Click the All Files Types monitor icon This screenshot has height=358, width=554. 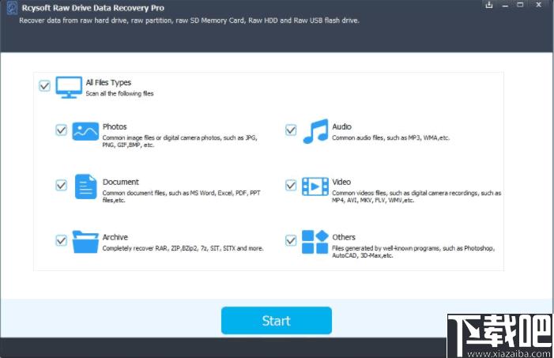point(69,87)
